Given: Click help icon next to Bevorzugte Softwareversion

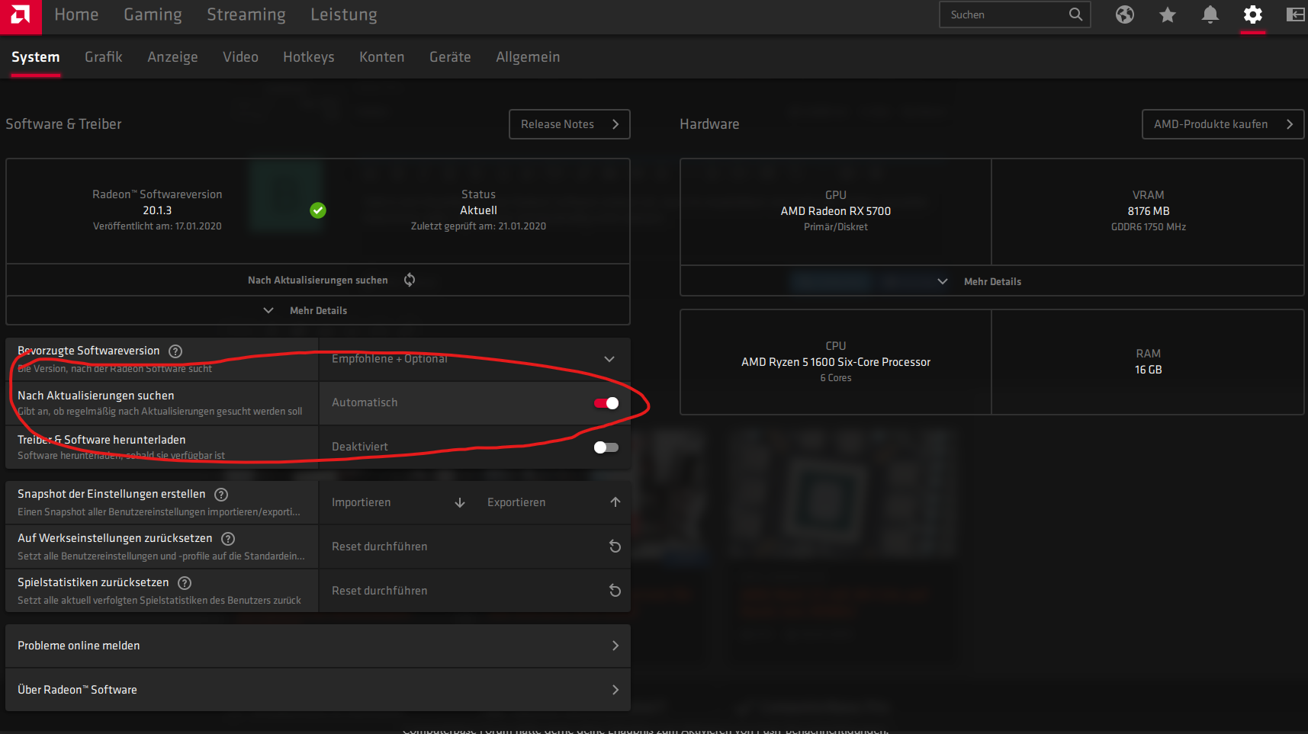Looking at the screenshot, I should click(175, 351).
